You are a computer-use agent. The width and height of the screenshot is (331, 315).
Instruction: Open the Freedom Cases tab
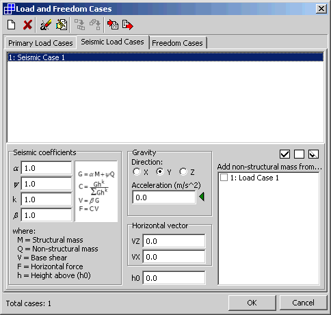177,43
